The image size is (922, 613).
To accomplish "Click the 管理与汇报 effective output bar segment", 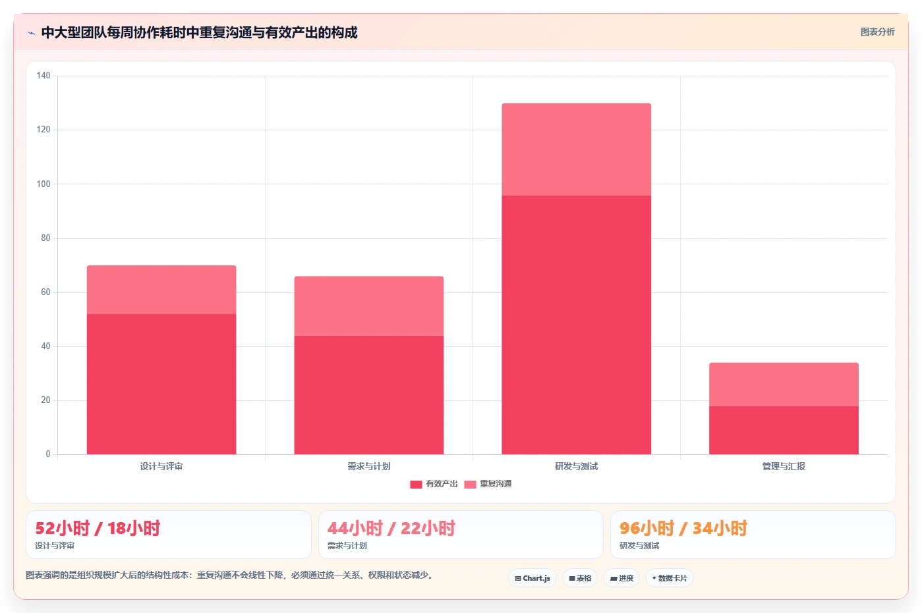I will click(x=784, y=430).
